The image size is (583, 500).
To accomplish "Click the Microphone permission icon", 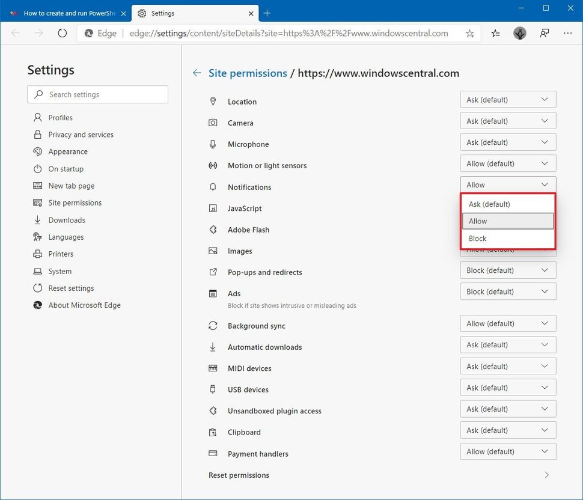I will coord(213,144).
